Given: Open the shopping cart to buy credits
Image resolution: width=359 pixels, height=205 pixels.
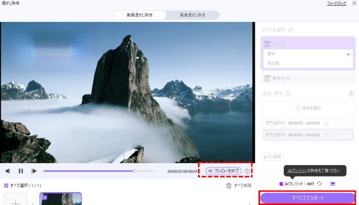Looking at the screenshot, I should tap(332, 183).
